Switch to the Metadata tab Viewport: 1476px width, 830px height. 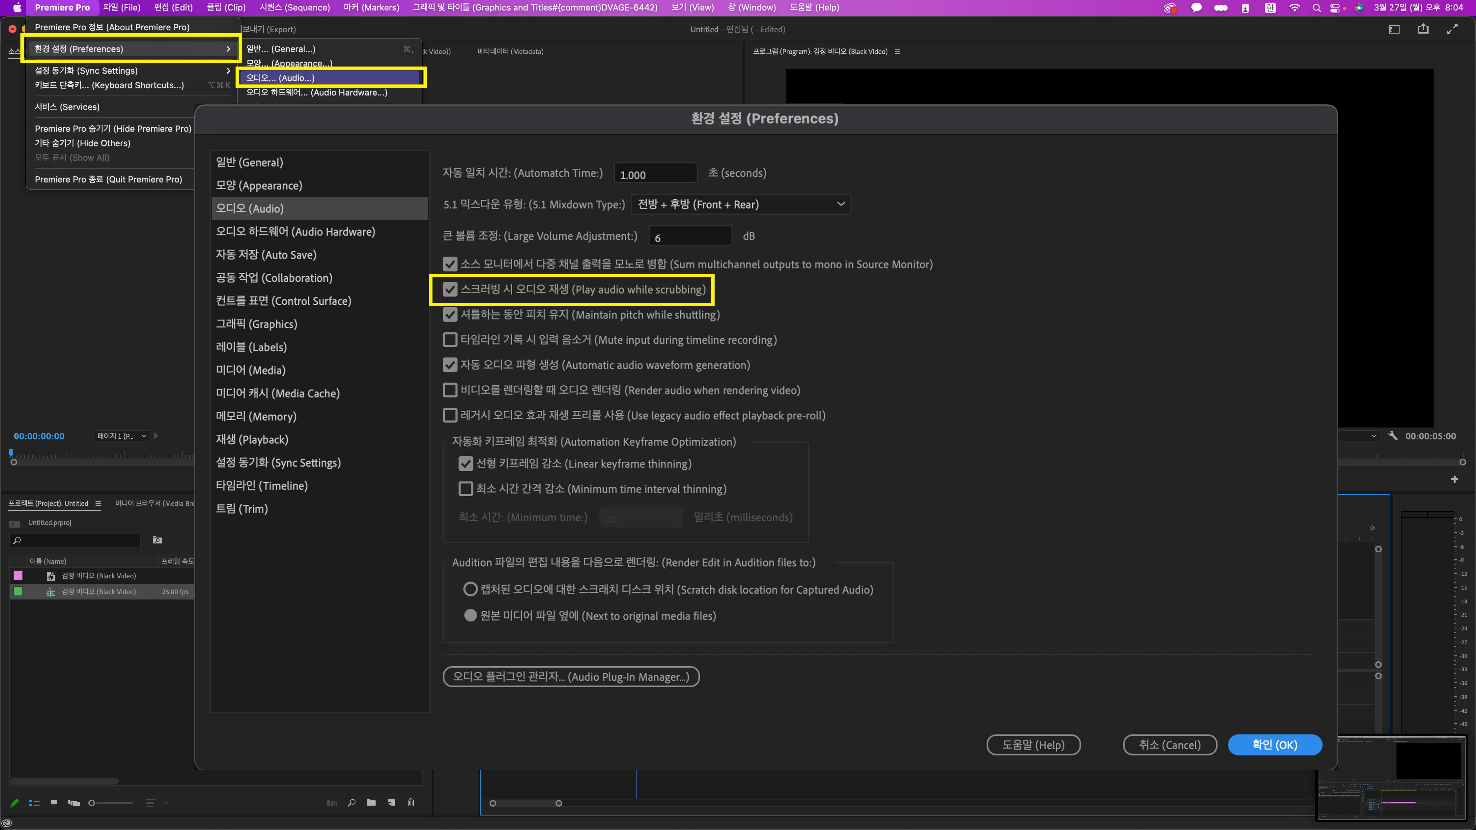[511, 52]
